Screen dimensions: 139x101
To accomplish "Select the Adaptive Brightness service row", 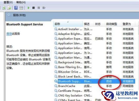I will [94, 34].
